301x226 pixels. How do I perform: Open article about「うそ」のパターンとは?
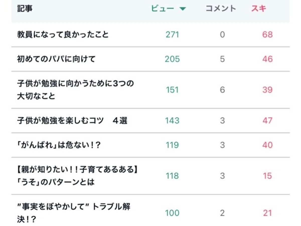[x=78, y=176]
